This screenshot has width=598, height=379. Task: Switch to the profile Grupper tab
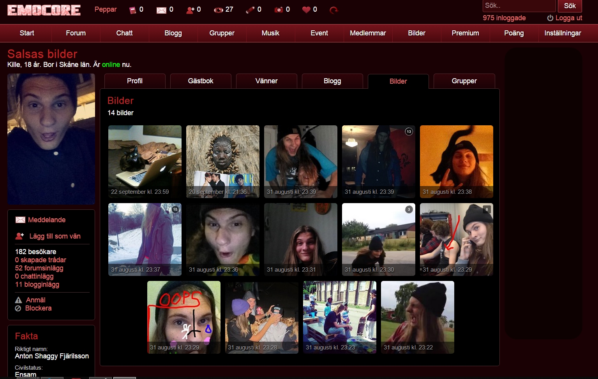pos(464,81)
